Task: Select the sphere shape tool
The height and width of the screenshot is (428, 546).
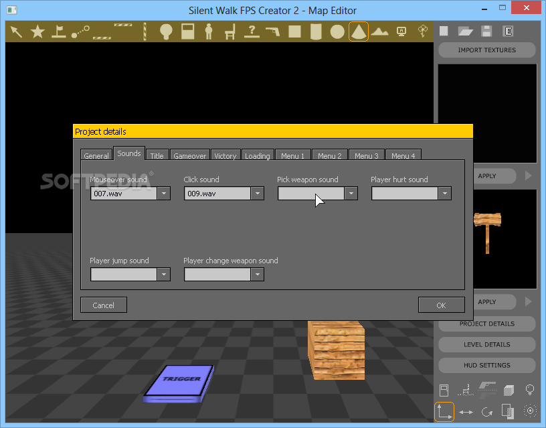Action: pyautogui.click(x=337, y=31)
